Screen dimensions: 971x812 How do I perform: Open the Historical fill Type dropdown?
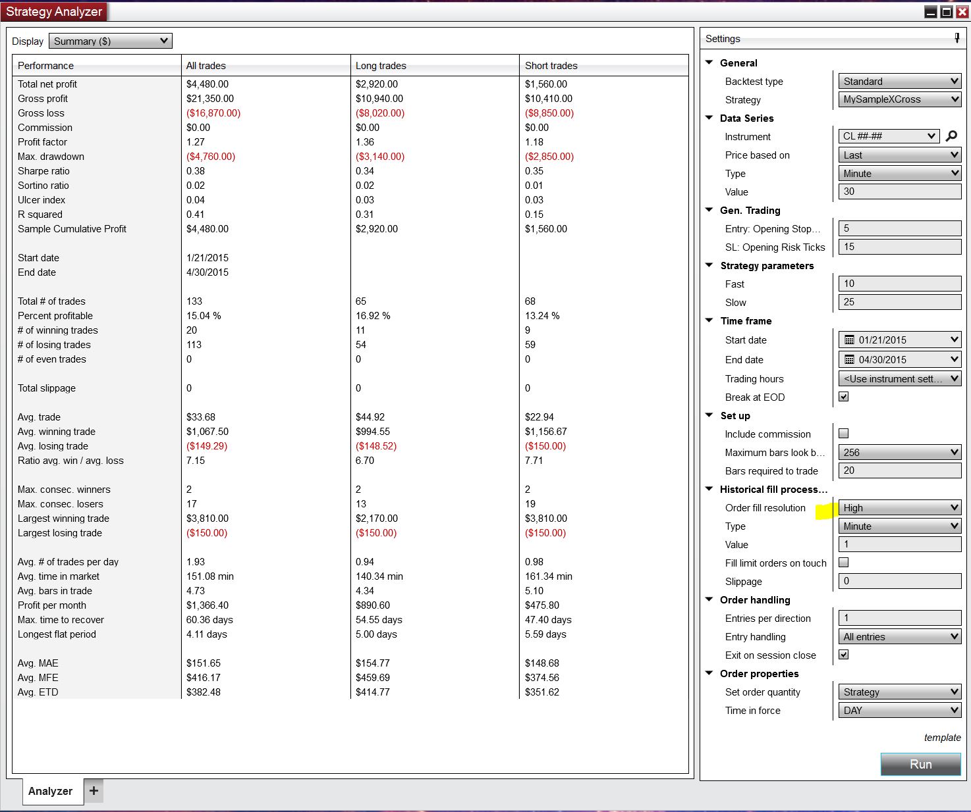(899, 526)
